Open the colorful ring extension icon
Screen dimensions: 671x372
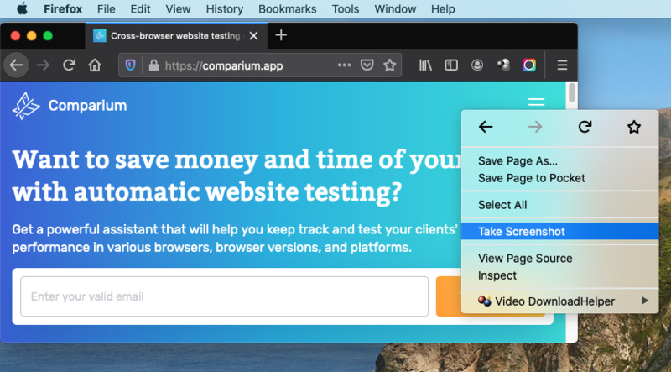(x=529, y=65)
